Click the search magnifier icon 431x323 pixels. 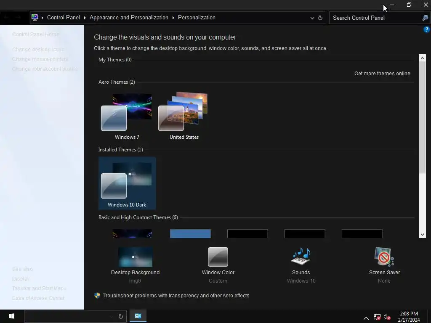425,18
